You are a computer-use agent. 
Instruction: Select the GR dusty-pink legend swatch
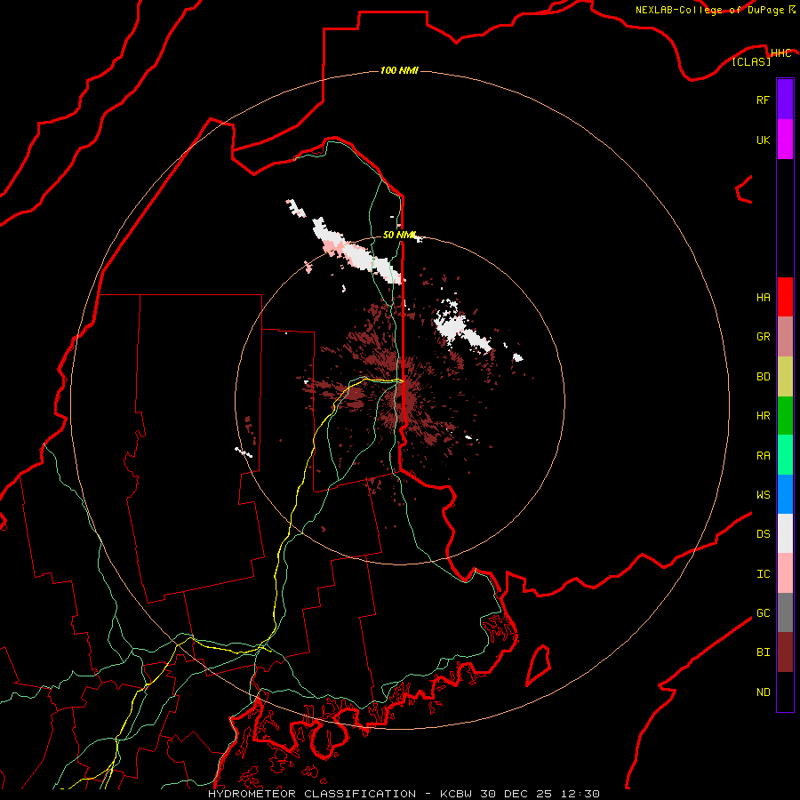click(785, 337)
